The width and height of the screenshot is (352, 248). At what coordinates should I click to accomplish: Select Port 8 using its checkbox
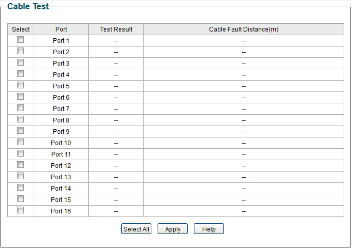tap(21, 119)
